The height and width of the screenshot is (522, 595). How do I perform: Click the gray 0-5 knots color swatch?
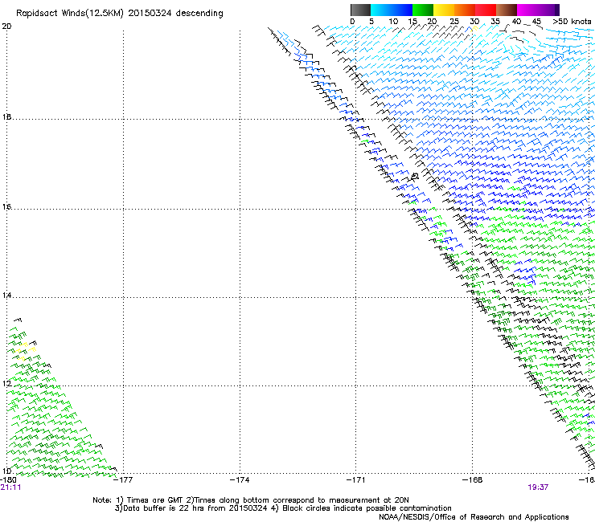[360, 10]
